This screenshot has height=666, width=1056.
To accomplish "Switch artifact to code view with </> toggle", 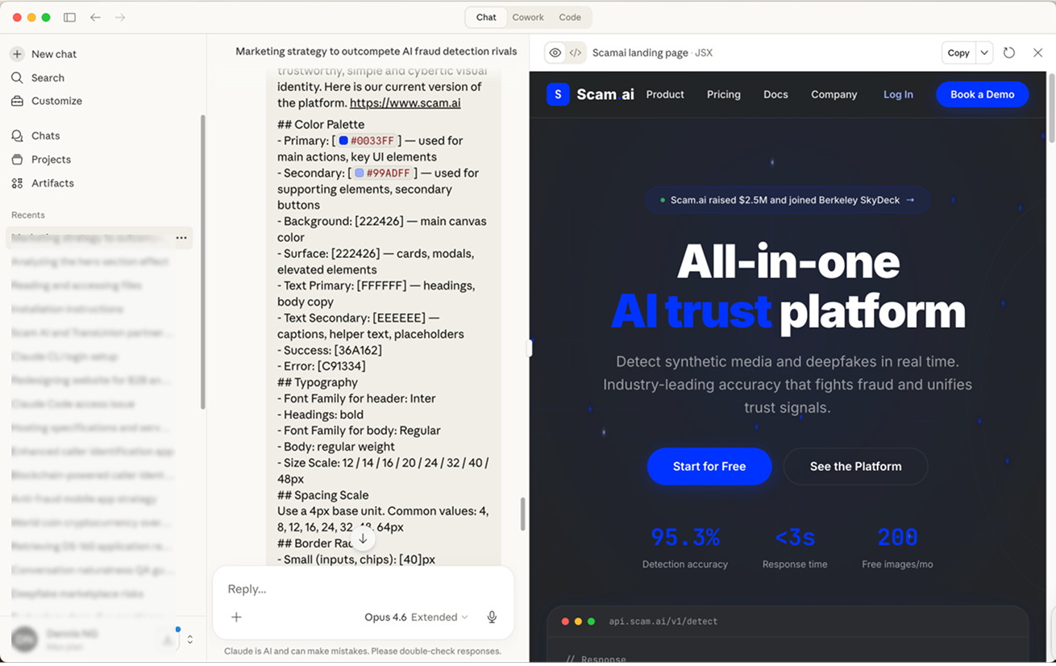I will (574, 52).
